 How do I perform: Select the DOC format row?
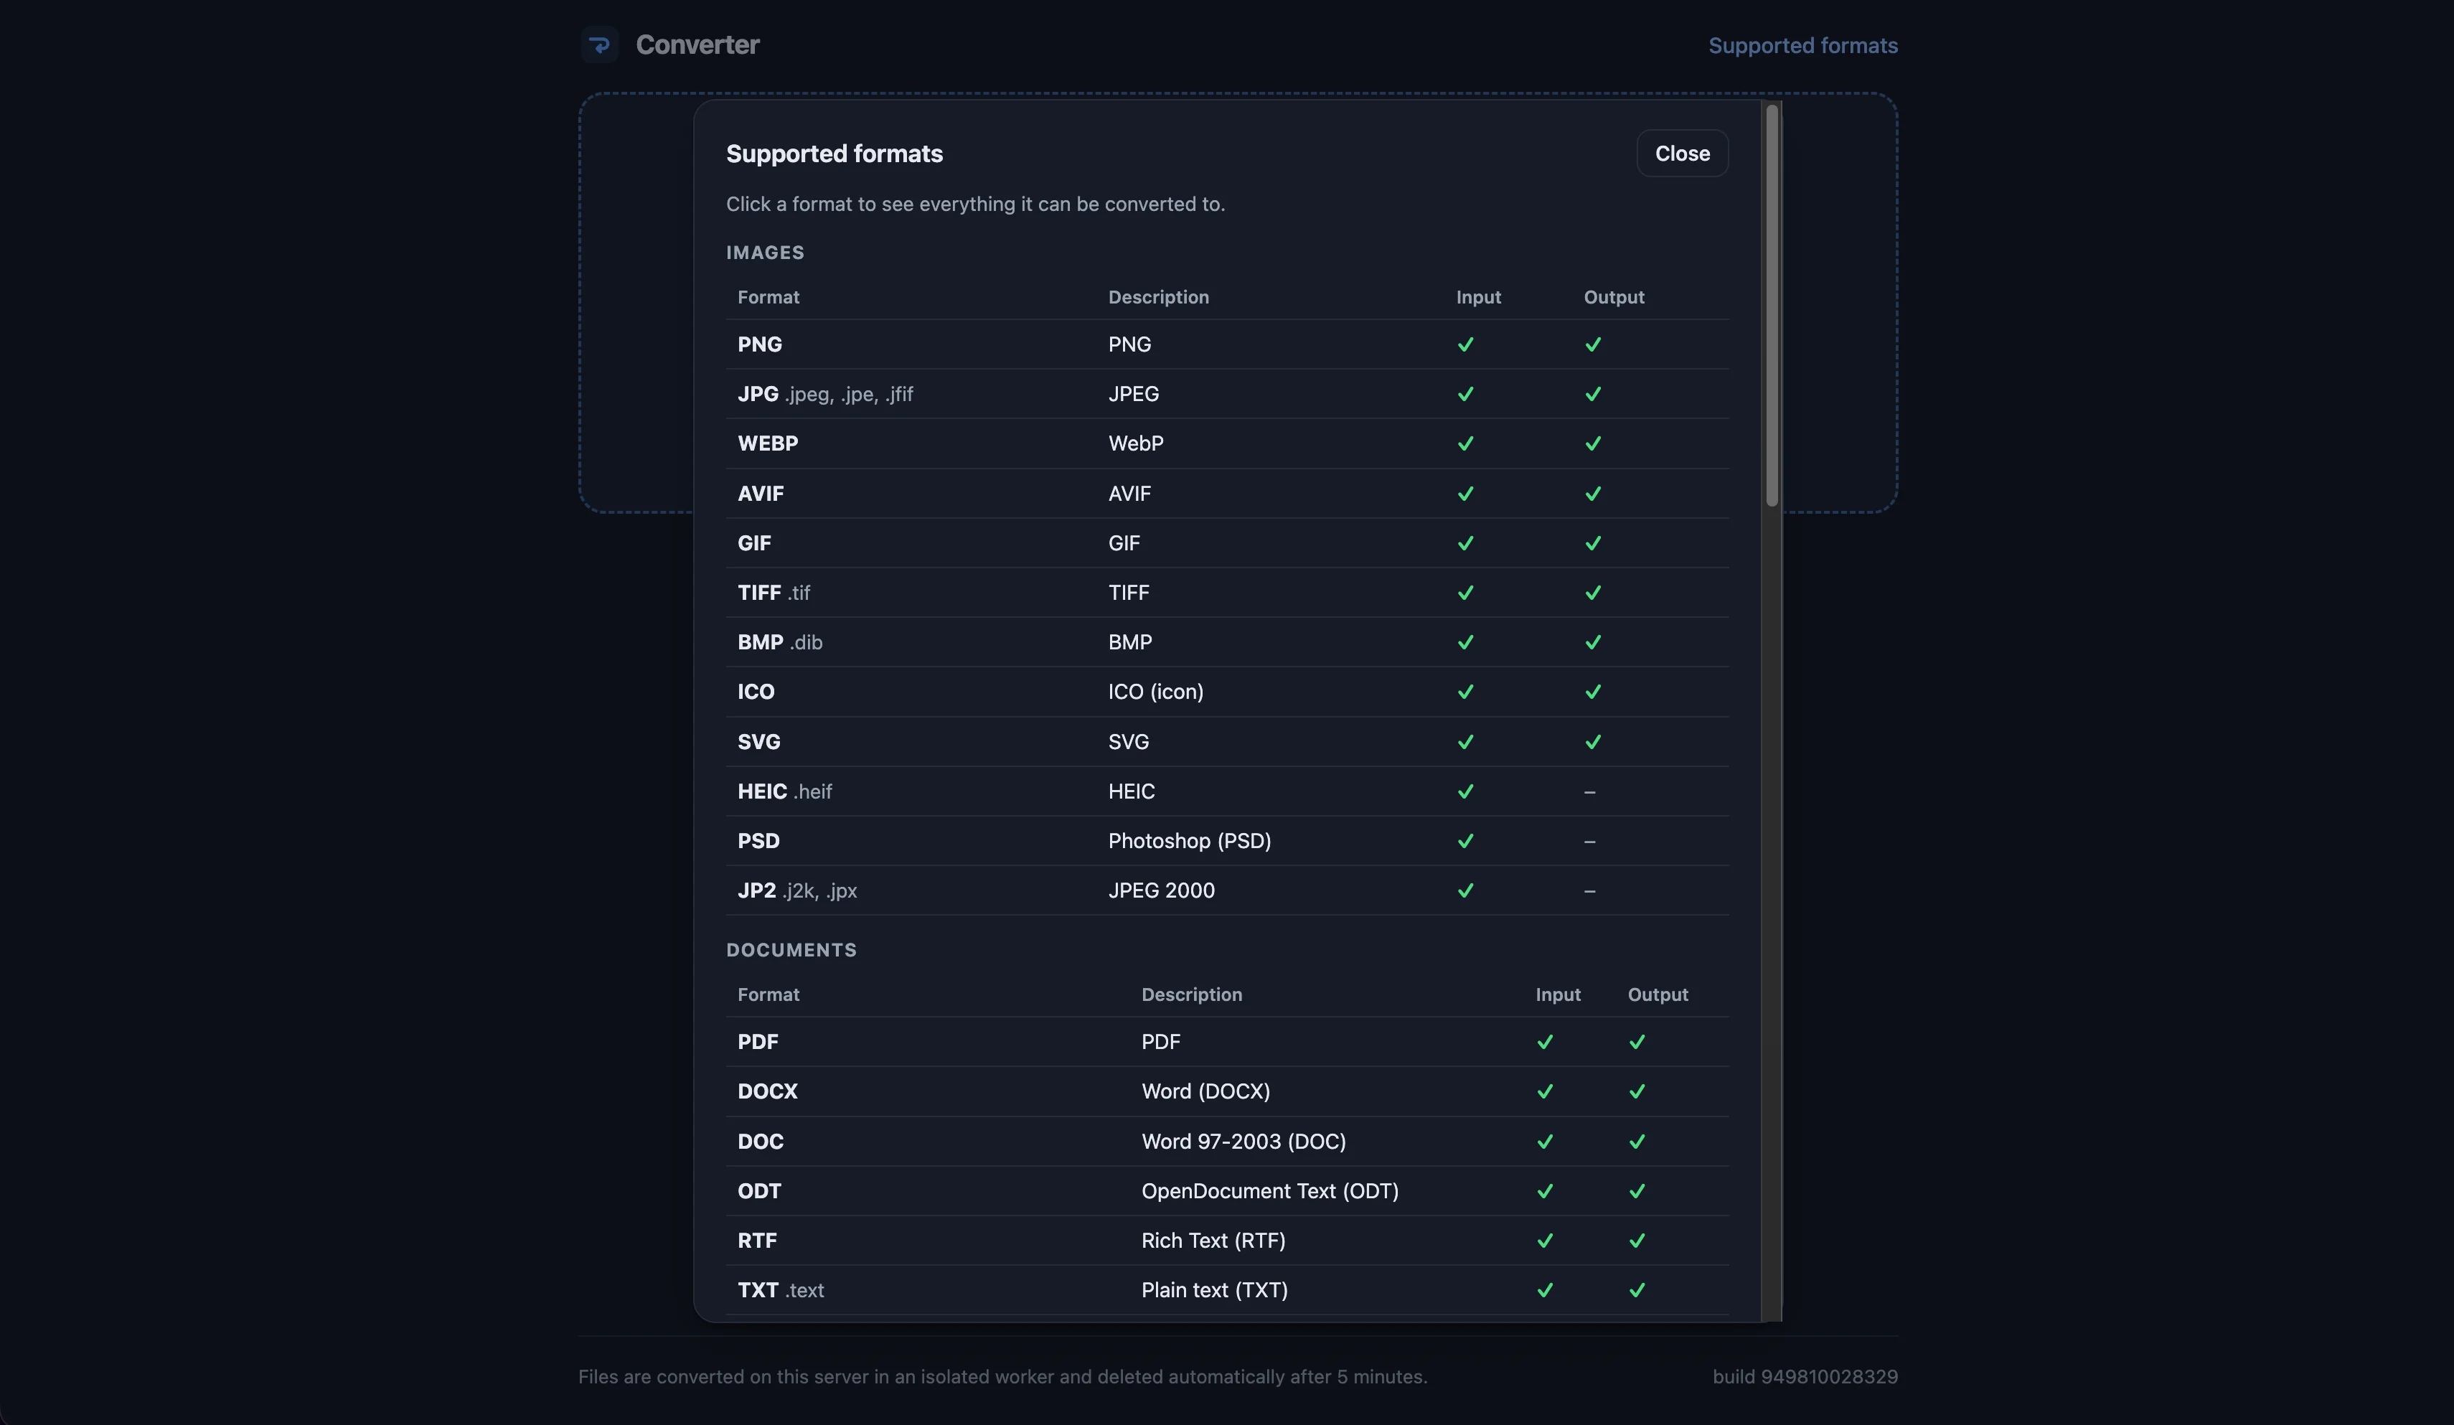pos(1227,1142)
